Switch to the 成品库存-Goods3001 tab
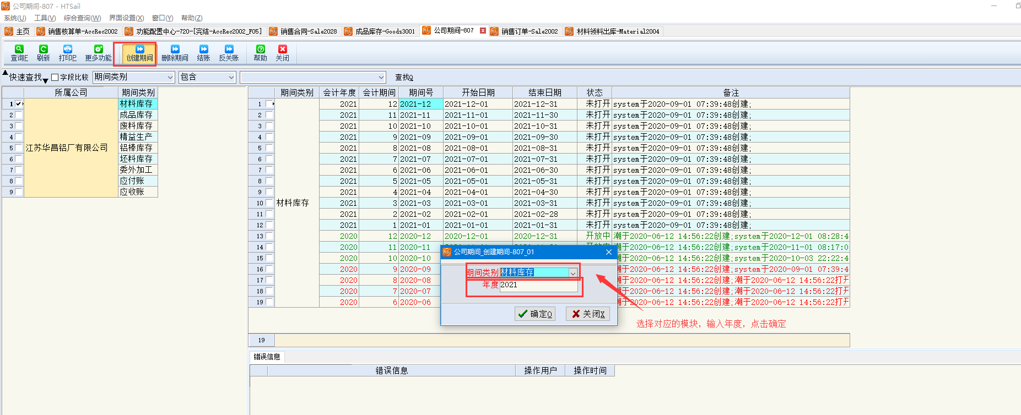The width and height of the screenshot is (1021, 415). point(380,31)
